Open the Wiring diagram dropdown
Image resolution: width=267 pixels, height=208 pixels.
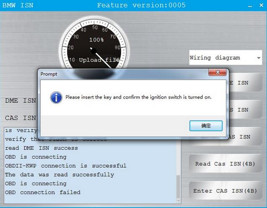coord(226,57)
